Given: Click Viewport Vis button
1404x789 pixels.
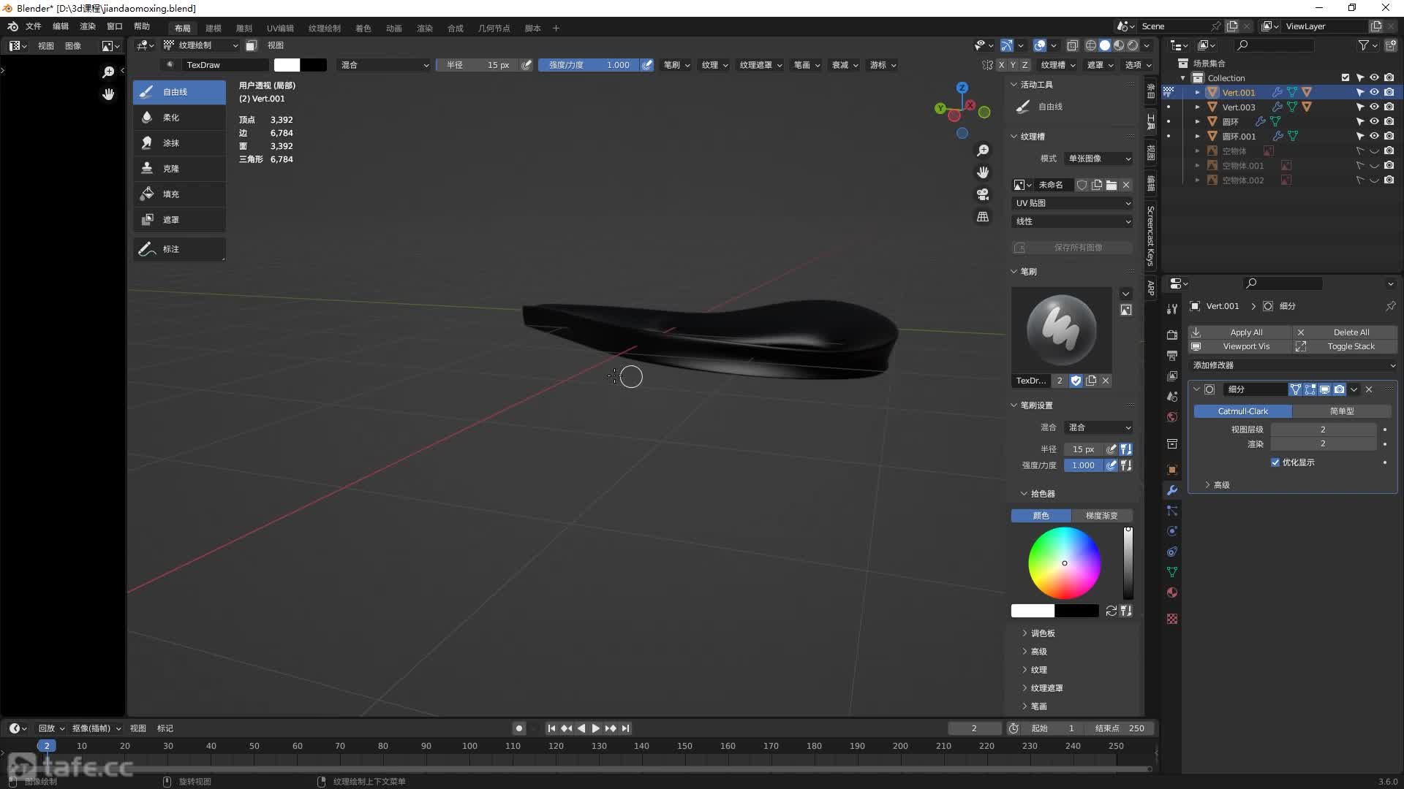Looking at the screenshot, I should click(x=1240, y=347).
